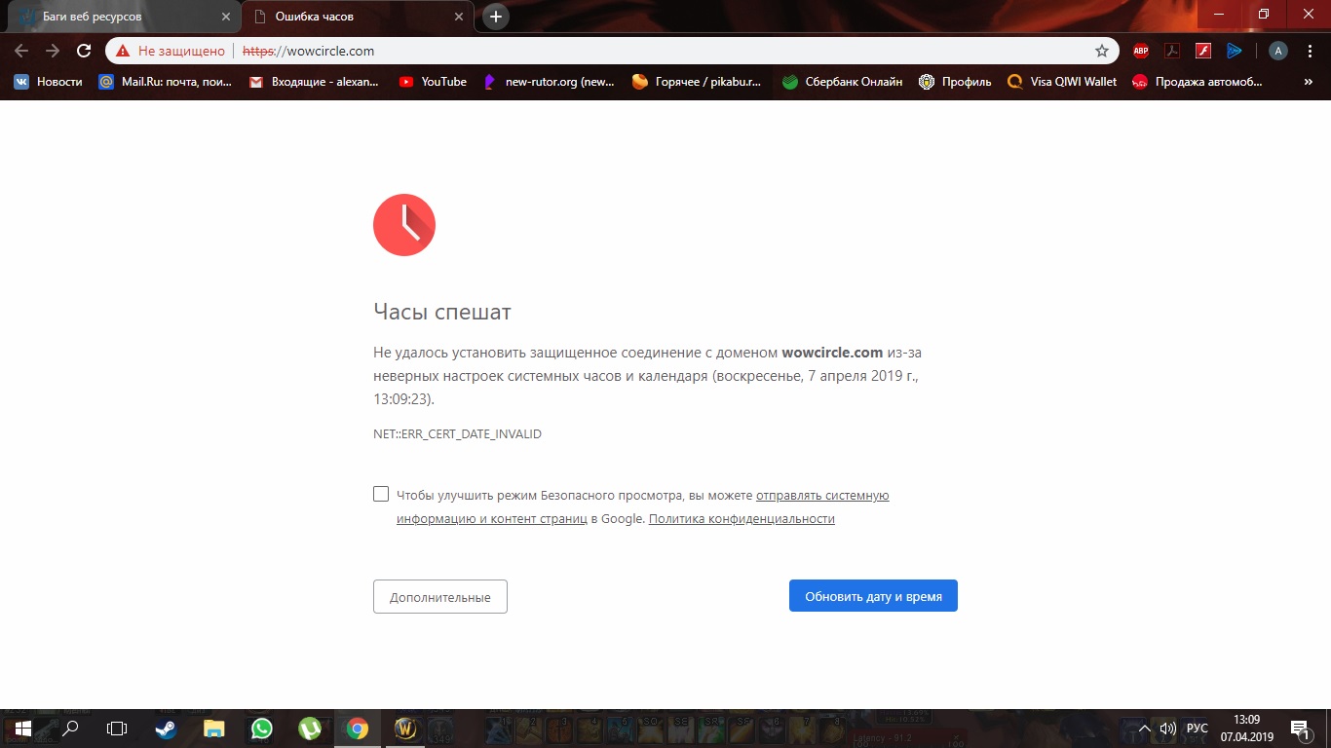
Task: Bookmark this page with the star icon
Action: click(x=1102, y=51)
